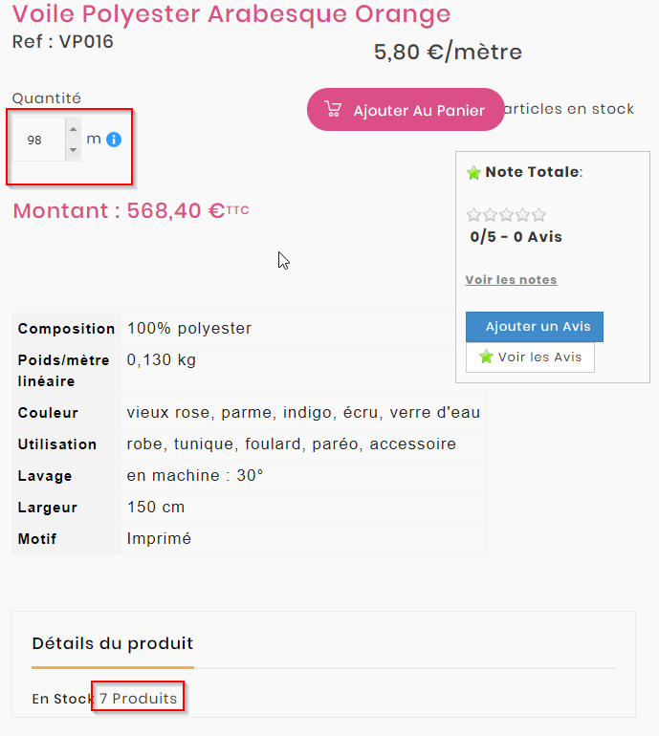This screenshot has width=659, height=736.
Task: Select the fifth rating star
Action: point(538,215)
